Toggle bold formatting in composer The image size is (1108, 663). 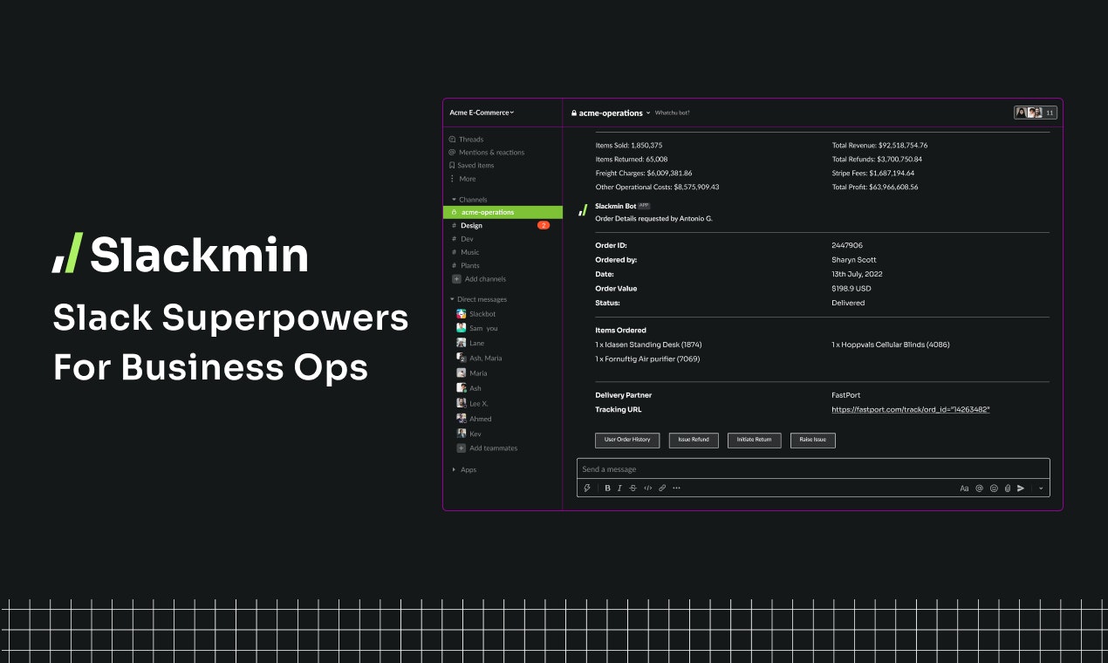(607, 489)
